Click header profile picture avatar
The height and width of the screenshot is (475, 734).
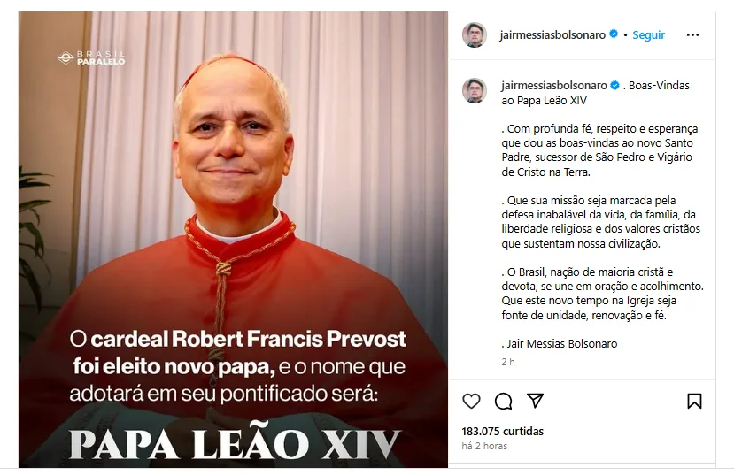tap(475, 35)
